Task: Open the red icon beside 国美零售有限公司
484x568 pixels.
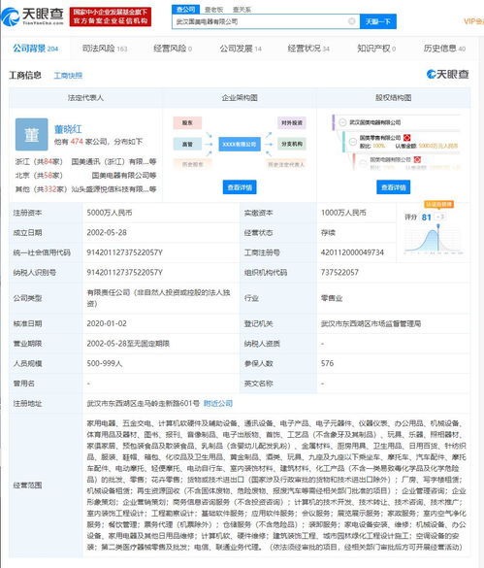Action: (407, 138)
